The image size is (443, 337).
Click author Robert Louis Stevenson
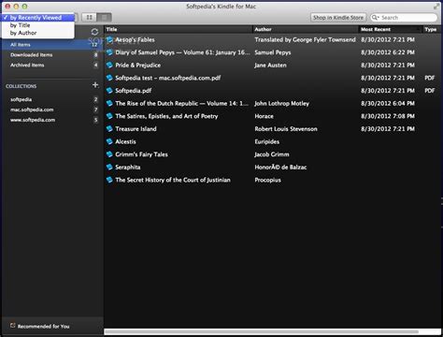tap(286, 129)
